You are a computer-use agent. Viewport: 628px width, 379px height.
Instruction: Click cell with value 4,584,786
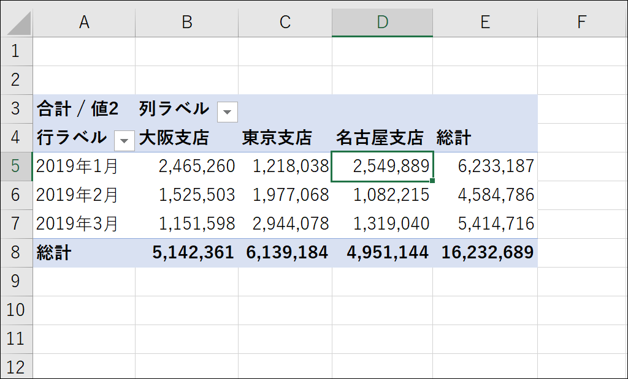485,195
